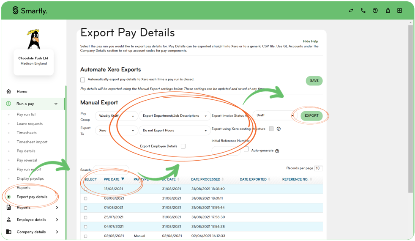The width and height of the screenshot is (415, 241).
Task: Click the SAVE button
Action: coord(314,80)
